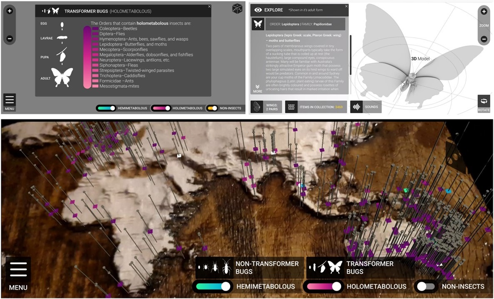This screenshot has width=494, height=299.
Task: Click butterfly order icon in Explore panel
Action: point(258,24)
